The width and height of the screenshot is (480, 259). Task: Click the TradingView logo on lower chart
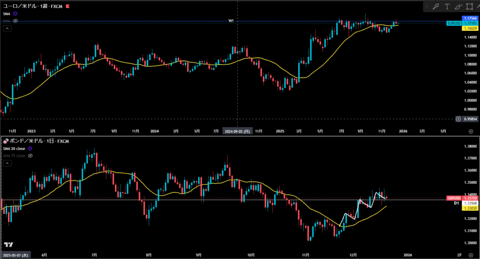tap(8, 245)
